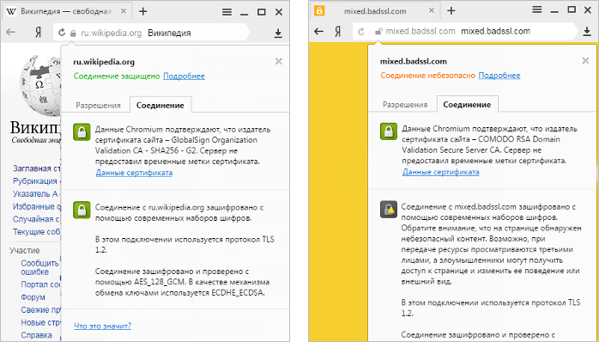Go back in the badssl window
Image resolution: width=599 pixels, height=342 pixels.
point(318,32)
